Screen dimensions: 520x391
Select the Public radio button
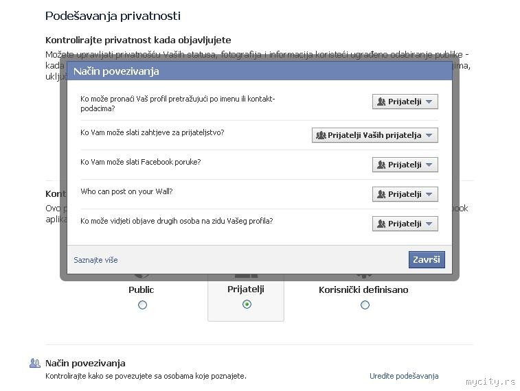(142, 305)
